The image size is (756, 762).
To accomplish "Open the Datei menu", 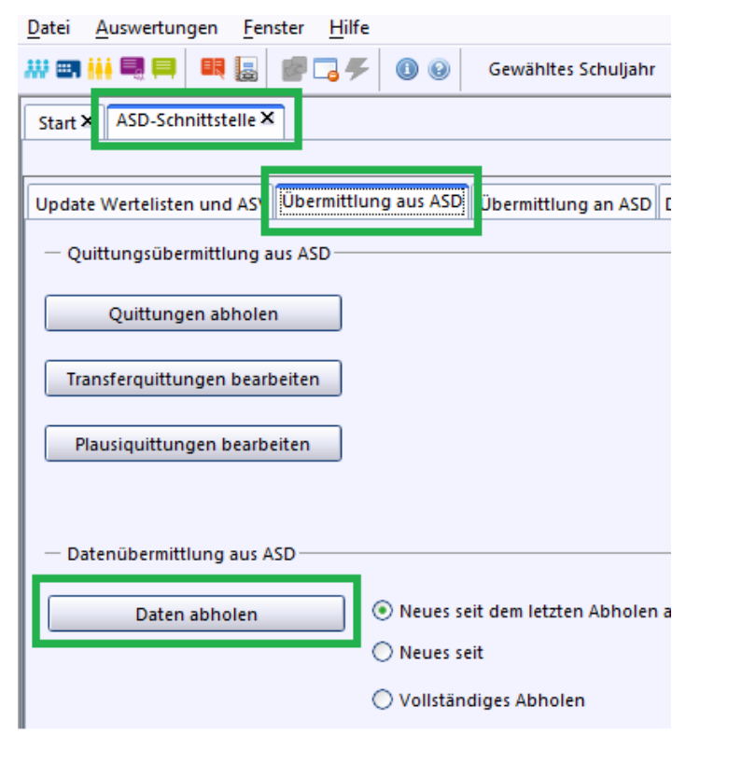I will (49, 28).
